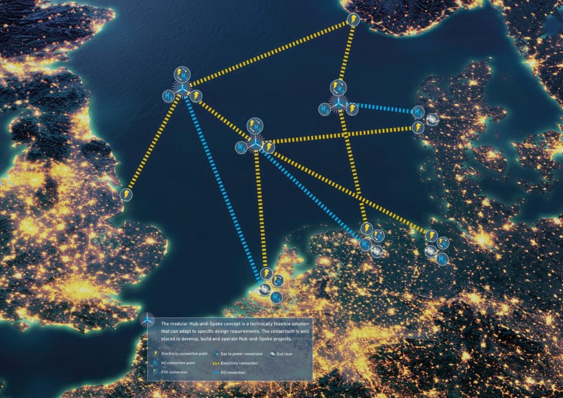Select the H2 connection point icon near Denmark
563x398 pixels.
417,112
